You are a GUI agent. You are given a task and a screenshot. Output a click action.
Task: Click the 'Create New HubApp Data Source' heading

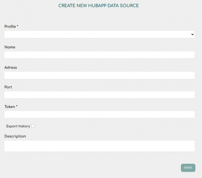point(99,6)
